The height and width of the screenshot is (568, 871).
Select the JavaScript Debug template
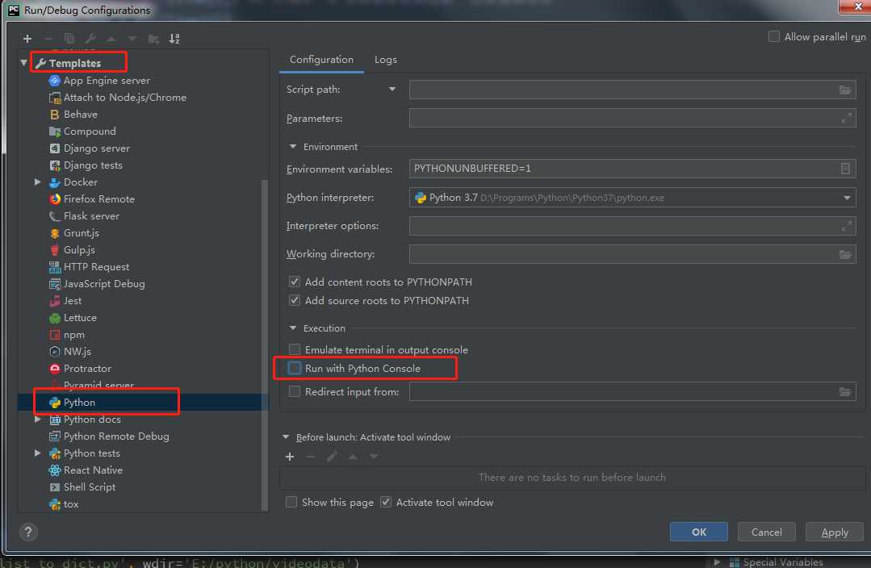[97, 284]
